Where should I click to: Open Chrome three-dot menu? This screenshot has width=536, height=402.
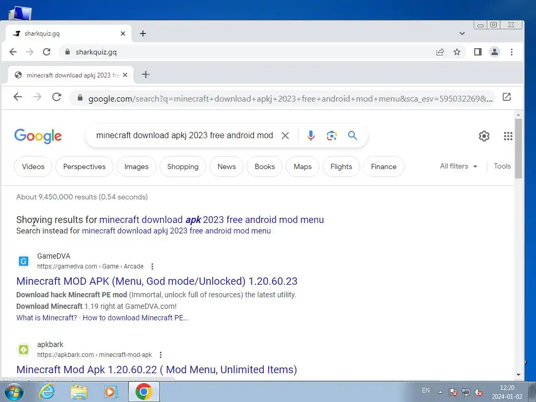511,52
